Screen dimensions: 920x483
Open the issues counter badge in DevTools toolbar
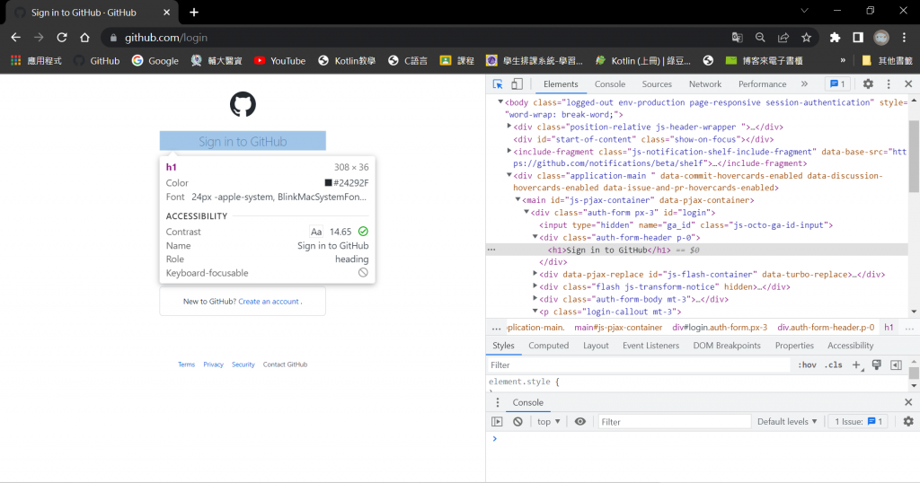pyautogui.click(x=837, y=83)
